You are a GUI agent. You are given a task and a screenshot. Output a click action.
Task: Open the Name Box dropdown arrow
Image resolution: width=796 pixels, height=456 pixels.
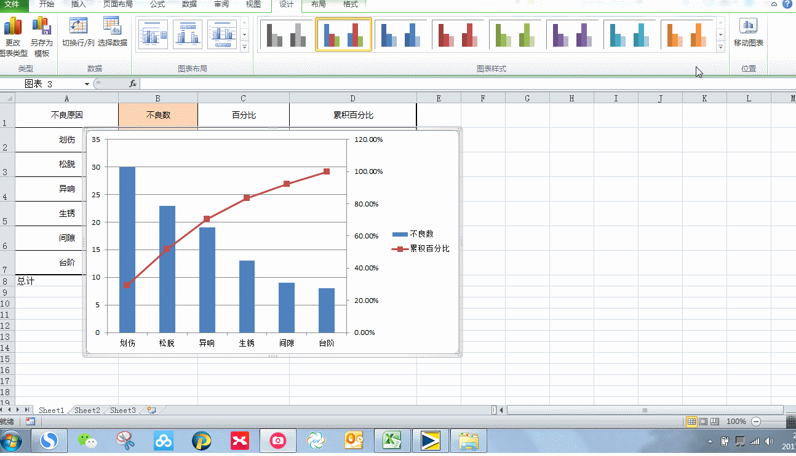point(87,84)
